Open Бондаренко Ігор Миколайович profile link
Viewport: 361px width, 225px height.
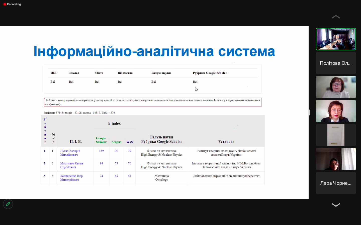click(71, 178)
